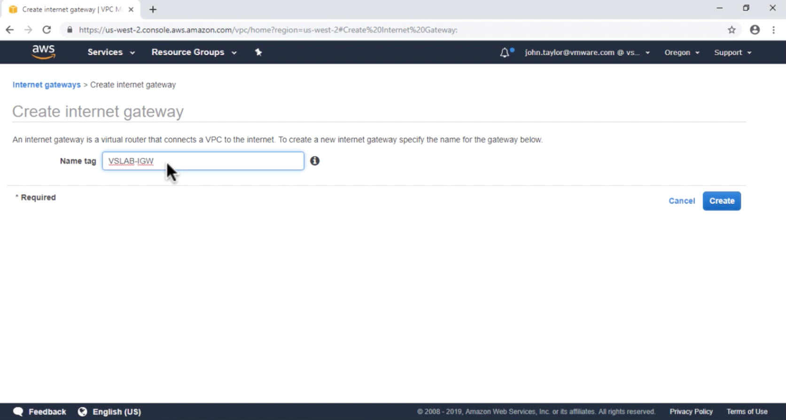
Task: Select the Create internet gateway browser tab
Action: [70, 9]
